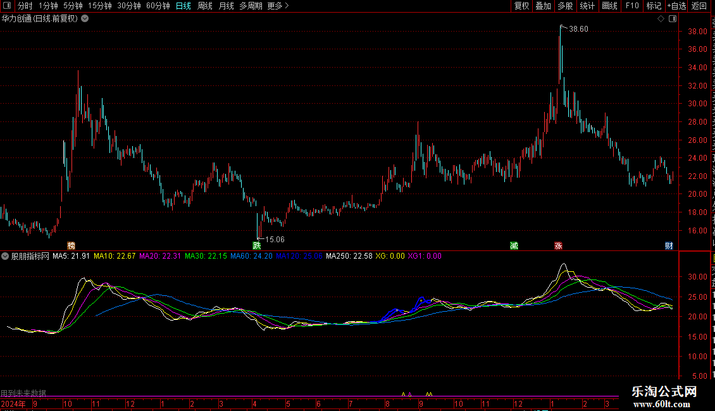
Task: Open the 复权 adjustment menu
Action: click(x=521, y=6)
